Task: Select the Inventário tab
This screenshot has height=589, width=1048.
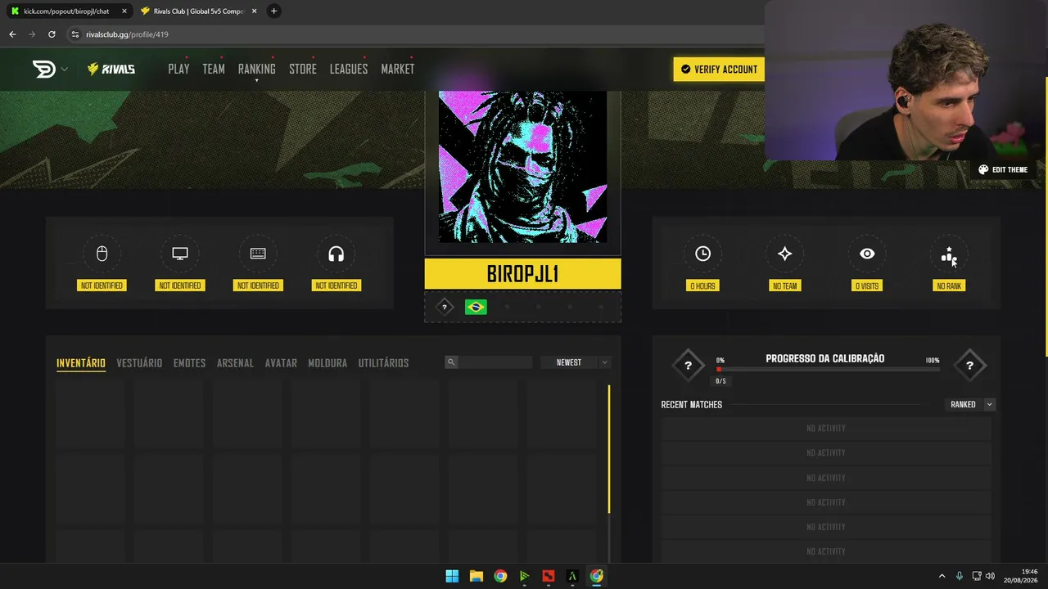Action: tap(81, 363)
